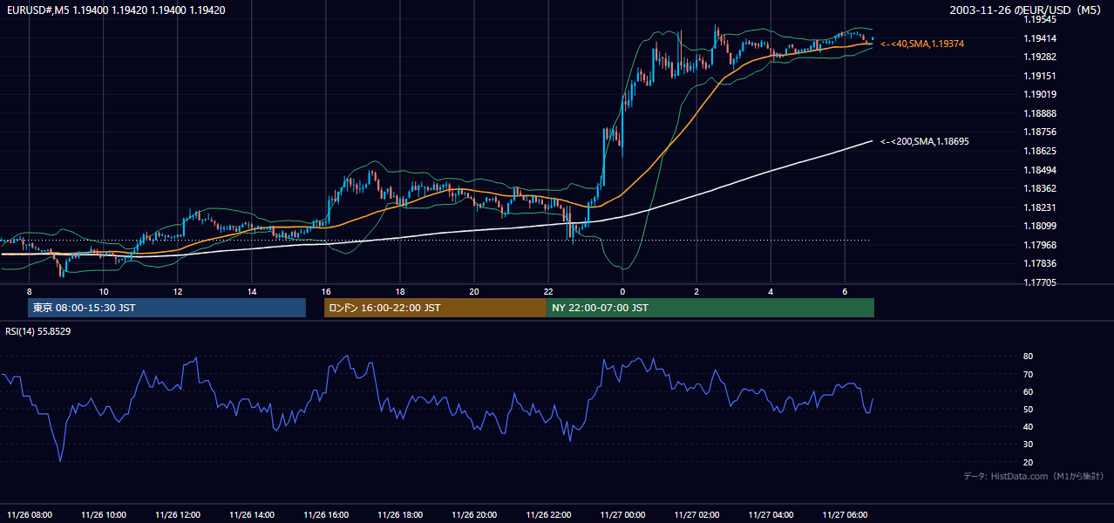Viewport: 1114px width, 523px height.
Task: Click price axis value 1.18494
Action: (1040, 170)
